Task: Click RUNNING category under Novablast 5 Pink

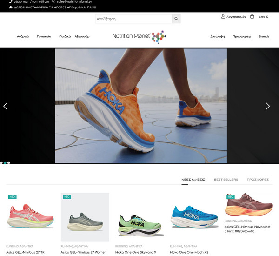Action: click(x=231, y=221)
